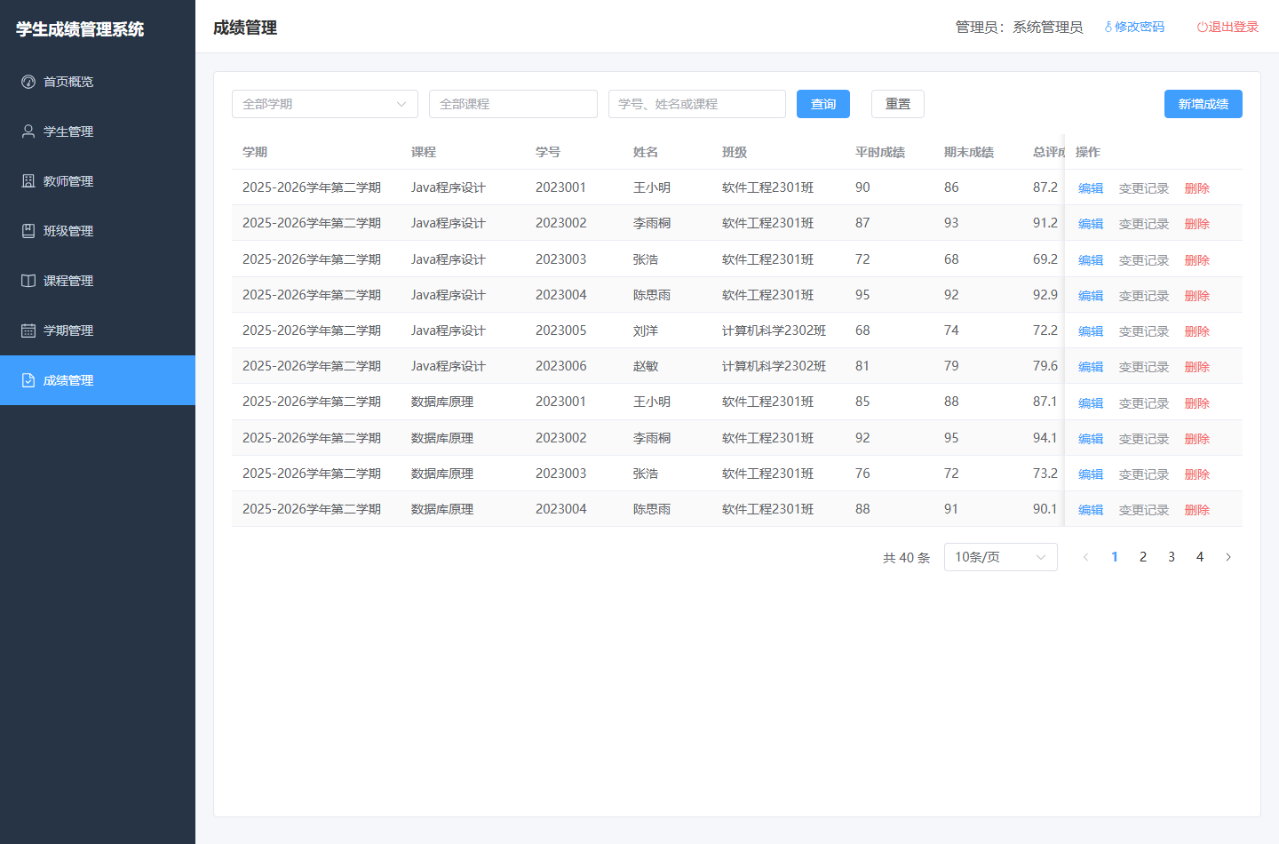Navigate to 教师管理 menu item
Viewport: 1279px width, 844px height.
coord(98,181)
